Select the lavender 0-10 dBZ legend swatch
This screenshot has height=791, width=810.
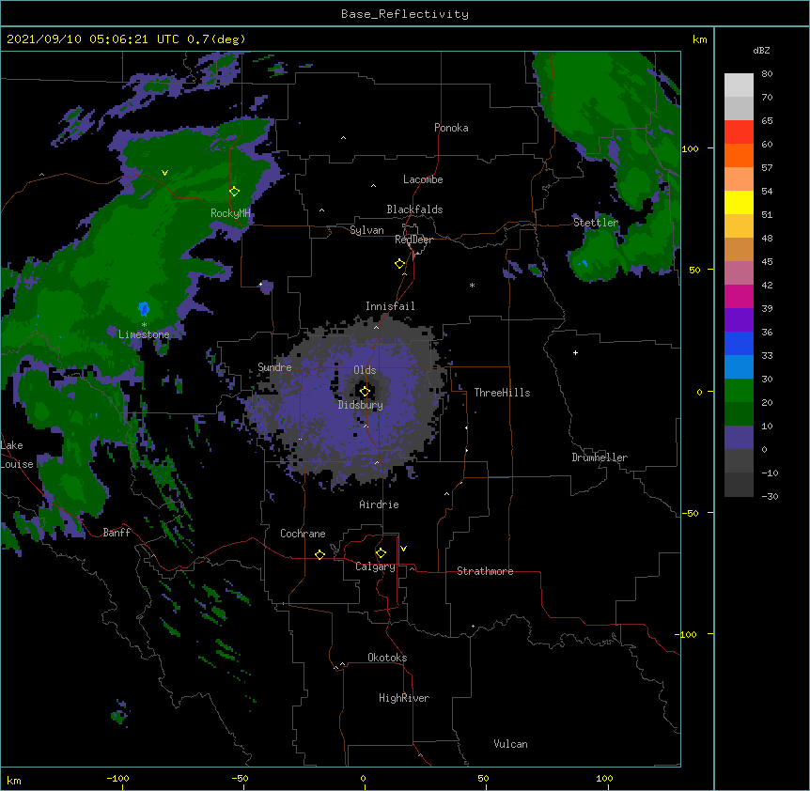tap(739, 438)
